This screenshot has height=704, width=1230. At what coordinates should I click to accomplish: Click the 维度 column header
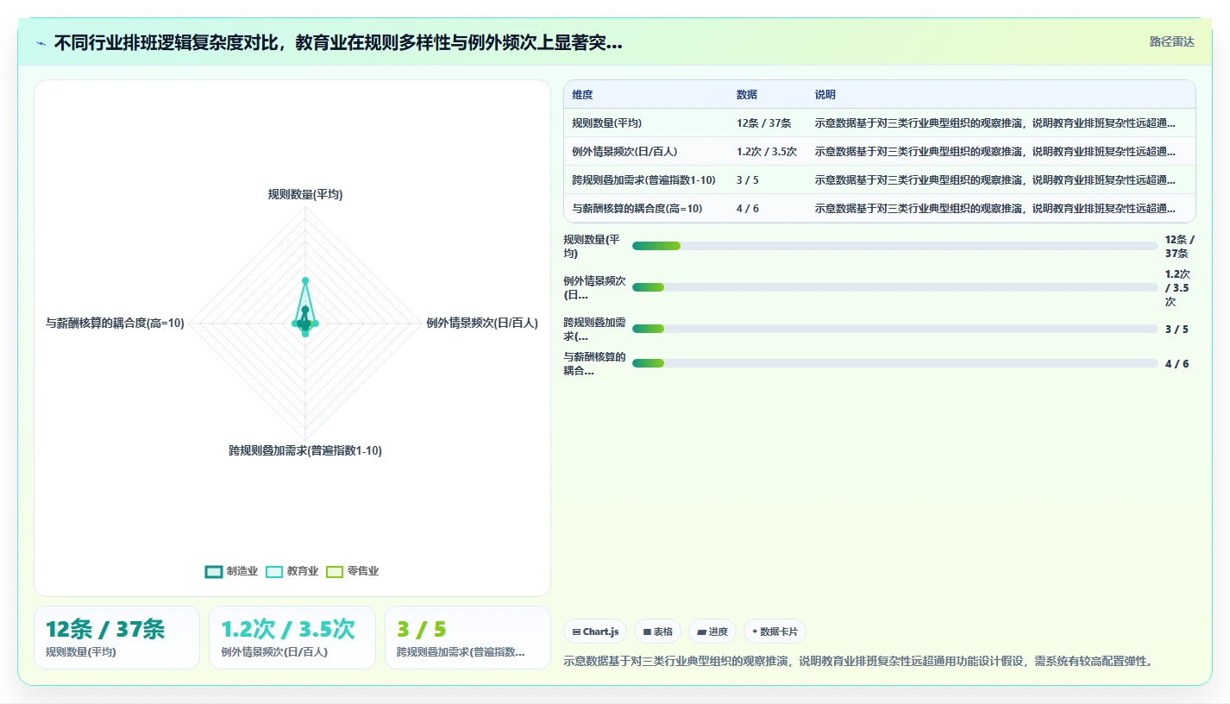tap(582, 95)
